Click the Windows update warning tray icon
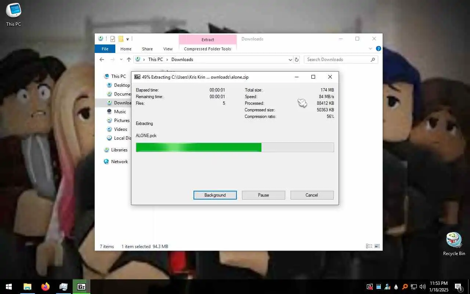 point(369,287)
